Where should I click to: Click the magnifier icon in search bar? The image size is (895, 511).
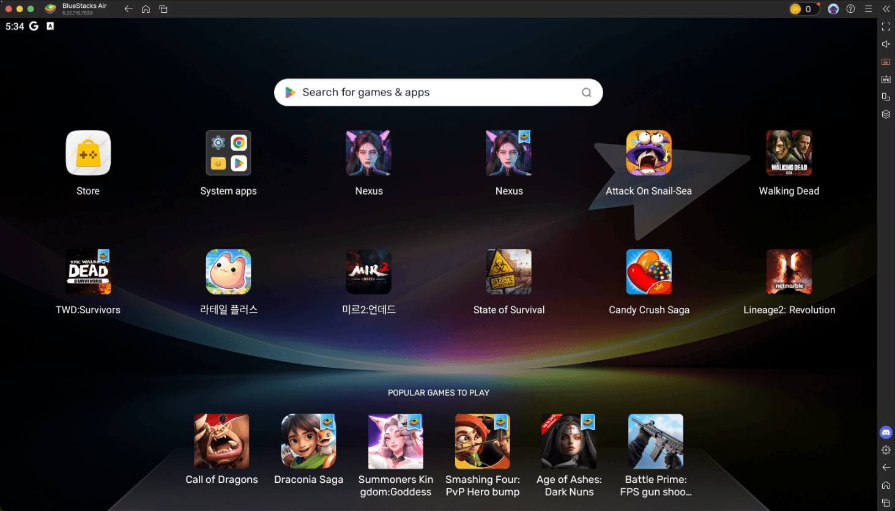coord(587,92)
